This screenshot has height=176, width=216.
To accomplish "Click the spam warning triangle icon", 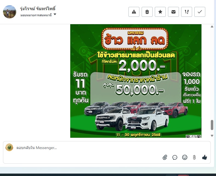I will (x=134, y=12).
